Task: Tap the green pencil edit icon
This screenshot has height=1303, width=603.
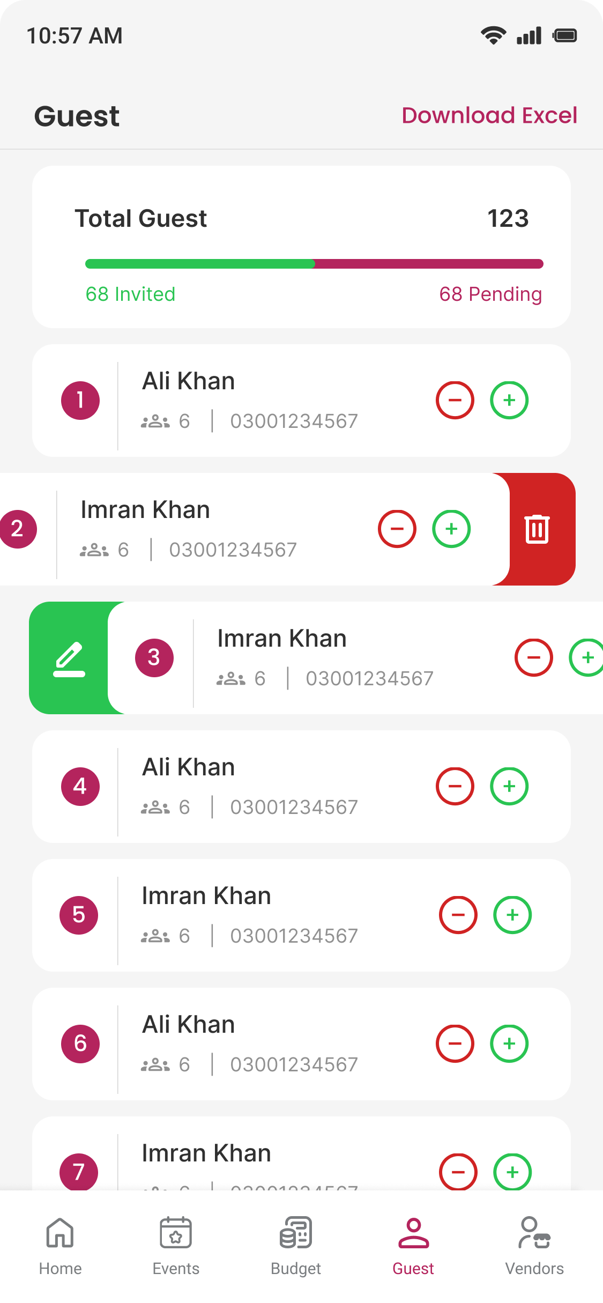Action: coord(69,658)
